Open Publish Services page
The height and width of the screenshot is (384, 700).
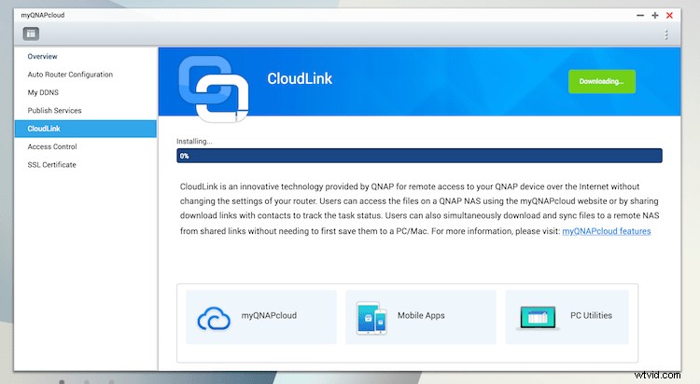(x=85, y=111)
